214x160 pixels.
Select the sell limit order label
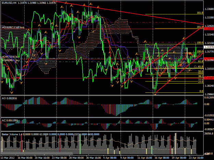(13, 27)
